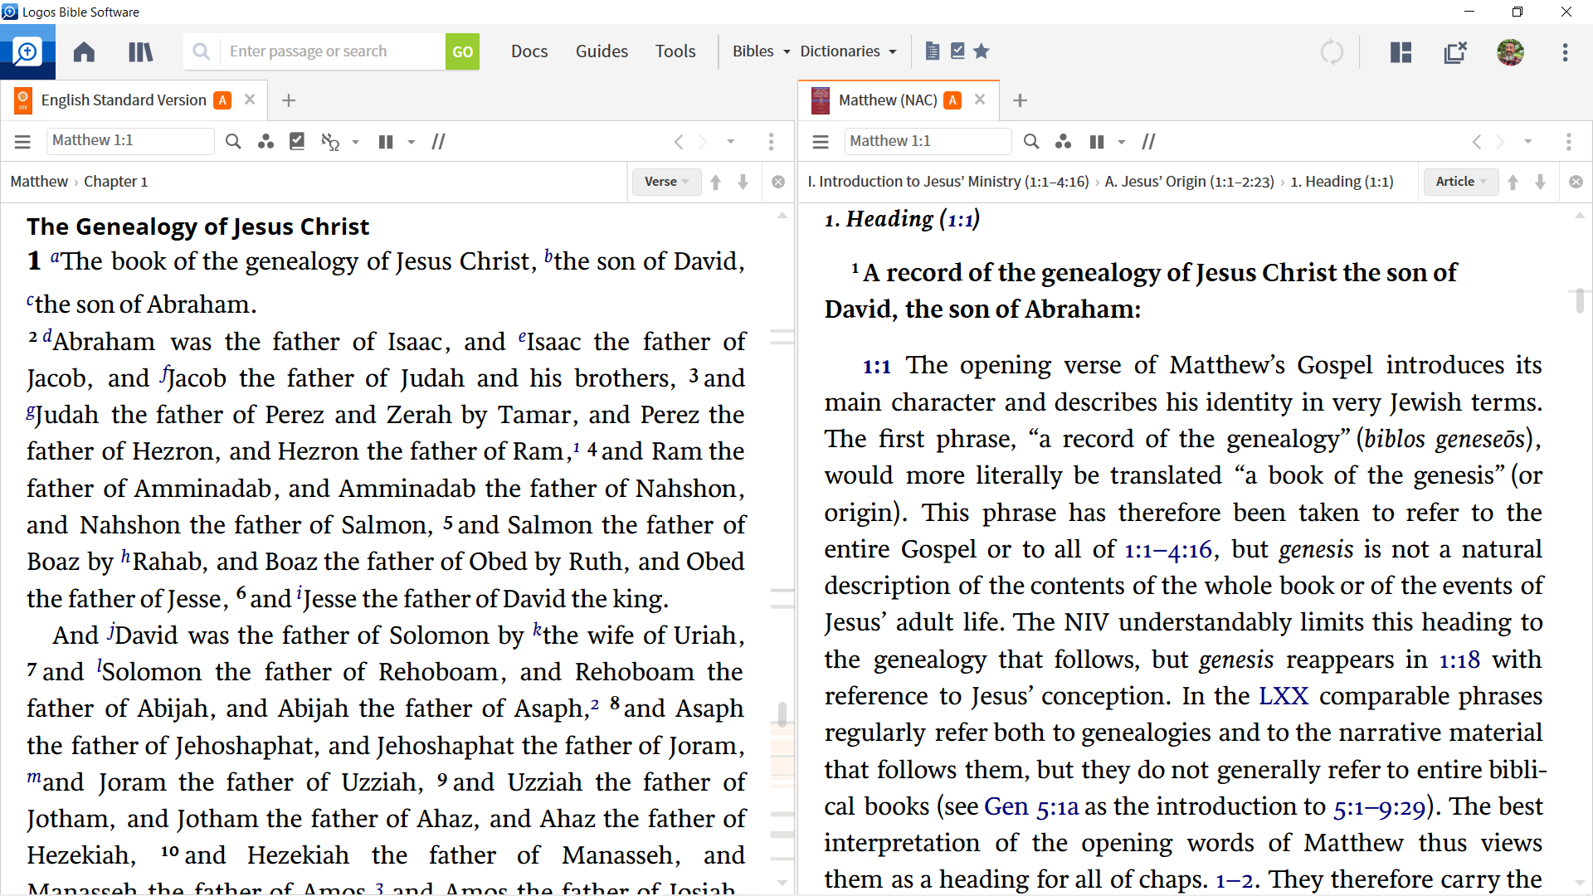Search inside the ESV panel
Image resolution: width=1593 pixels, height=896 pixels.
(233, 142)
